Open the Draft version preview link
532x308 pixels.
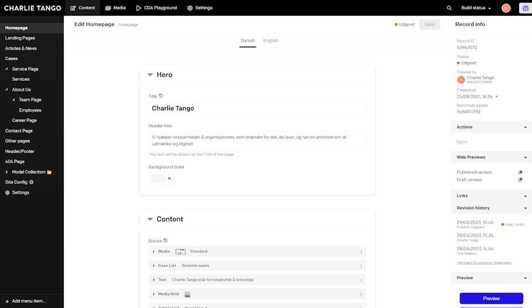(469, 180)
